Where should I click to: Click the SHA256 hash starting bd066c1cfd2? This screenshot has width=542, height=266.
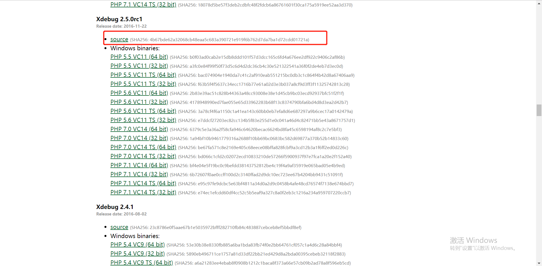coord(265,157)
